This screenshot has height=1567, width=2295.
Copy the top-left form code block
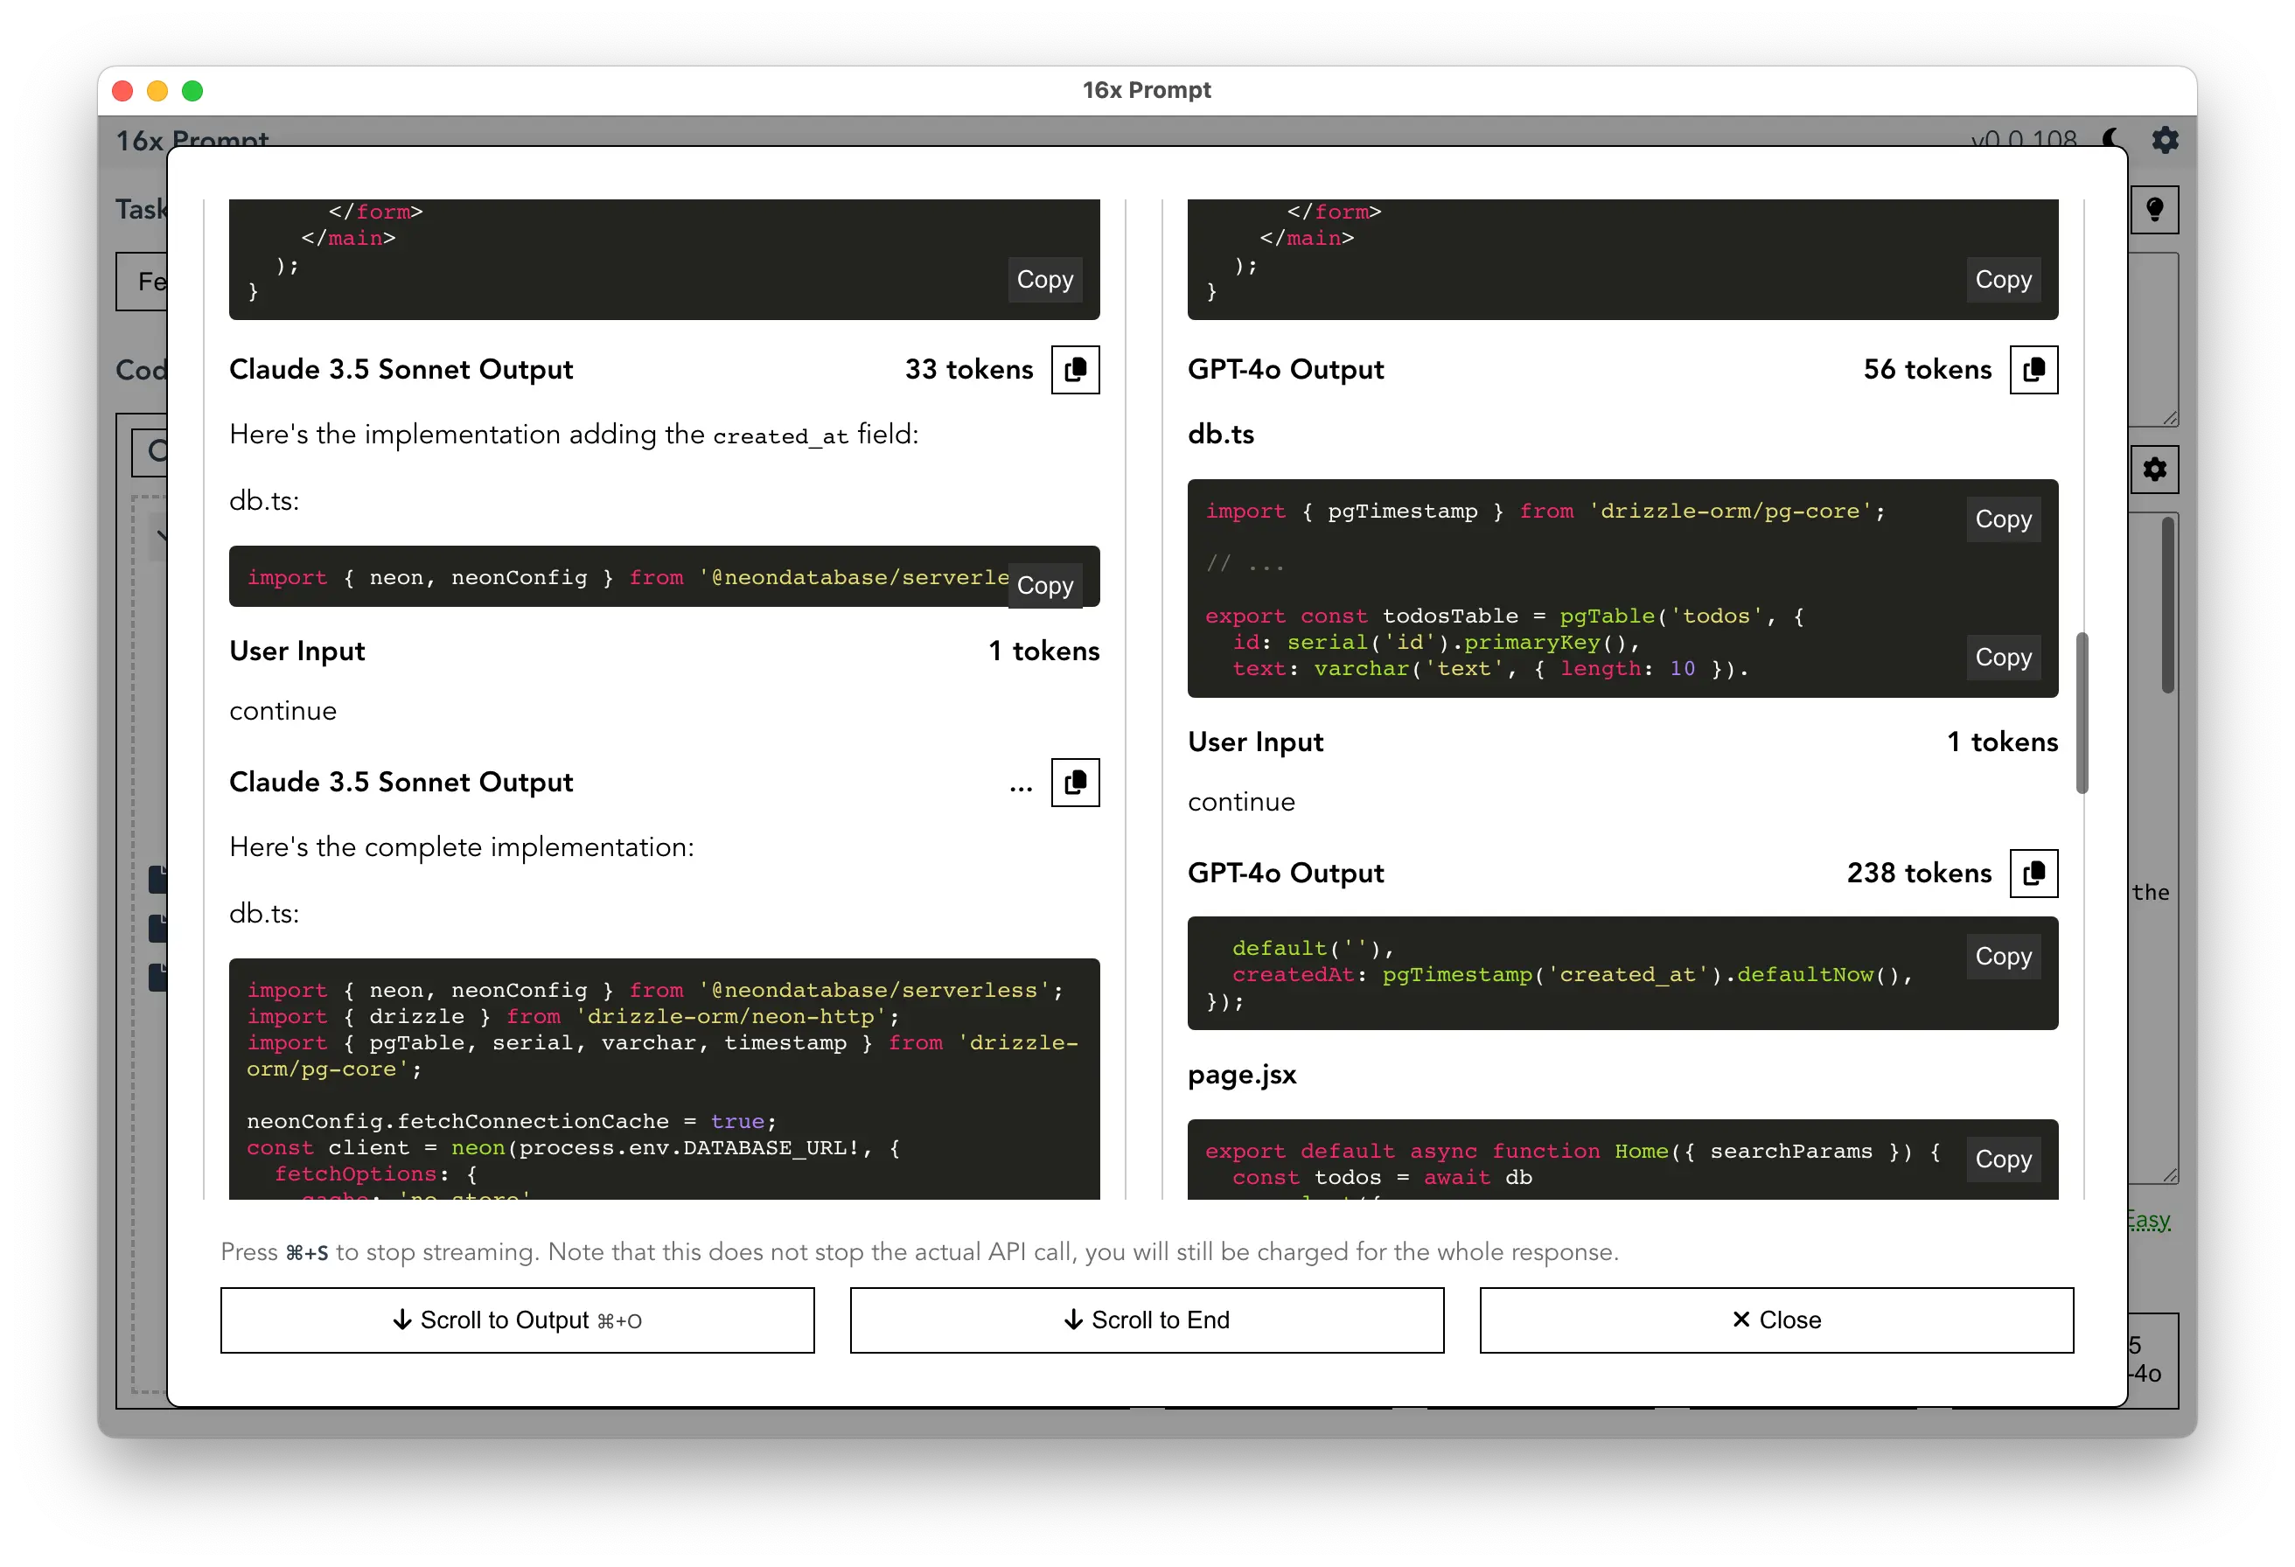1045,280
